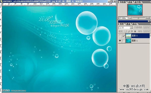Click the 填充 (fill) 100% field
This screenshot has width=151, height=93.
(146, 31)
